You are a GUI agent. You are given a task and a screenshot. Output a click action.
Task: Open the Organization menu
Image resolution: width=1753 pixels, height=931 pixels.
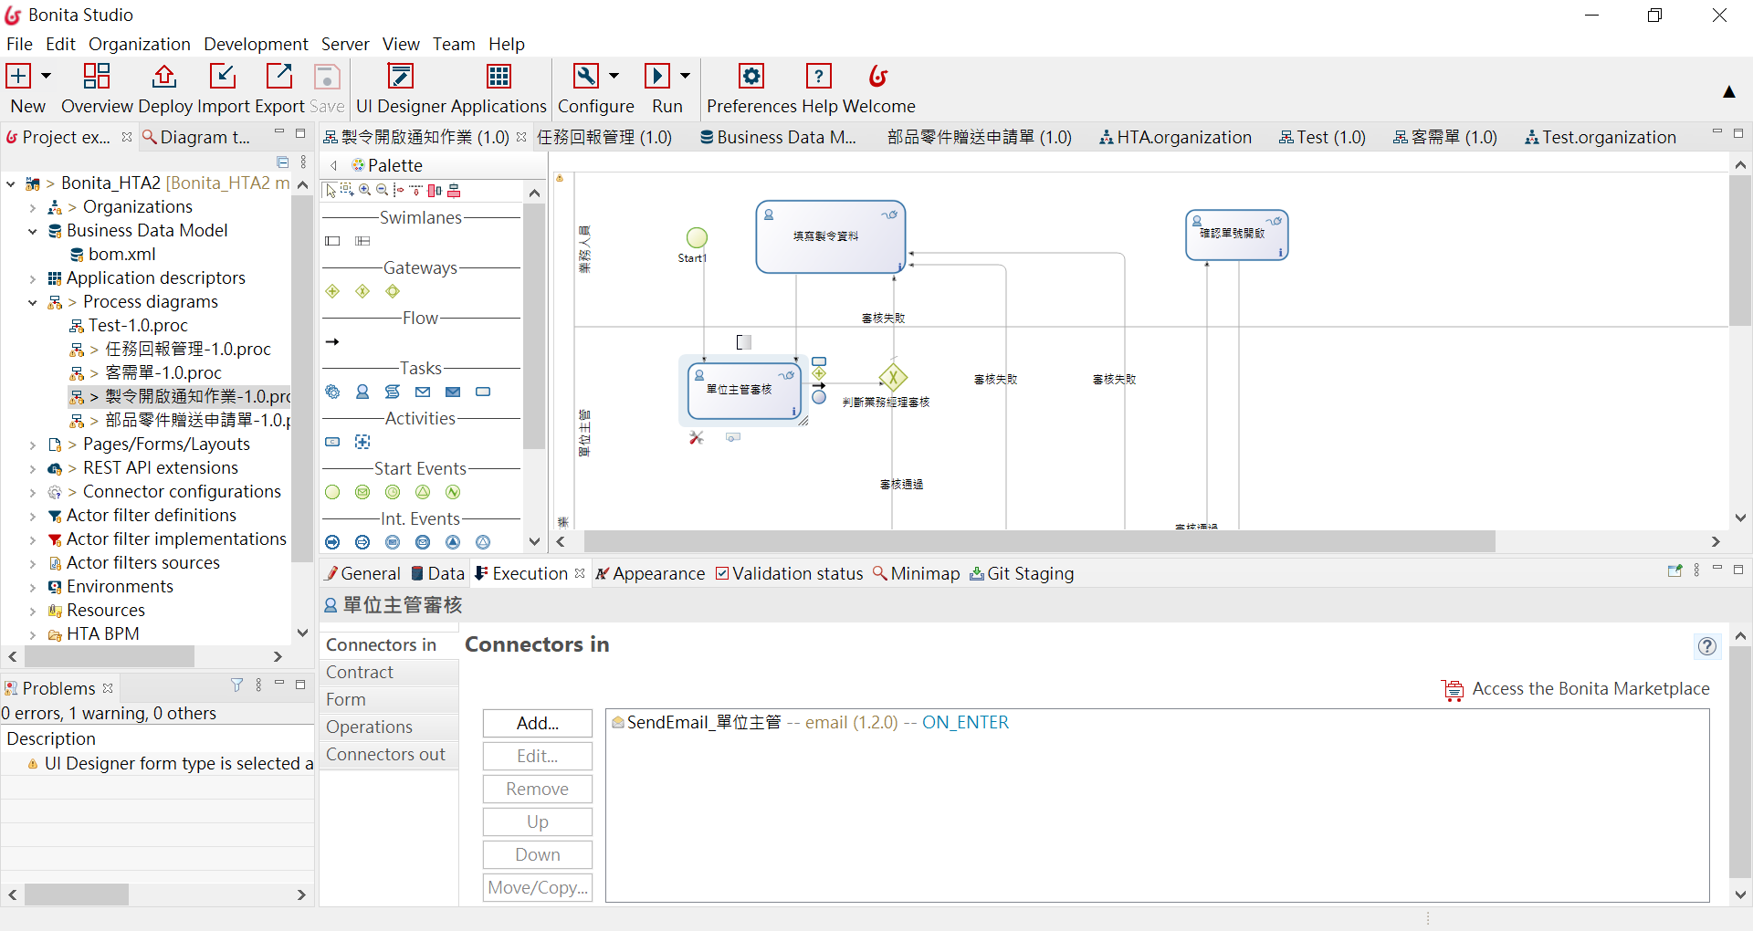coord(140,44)
